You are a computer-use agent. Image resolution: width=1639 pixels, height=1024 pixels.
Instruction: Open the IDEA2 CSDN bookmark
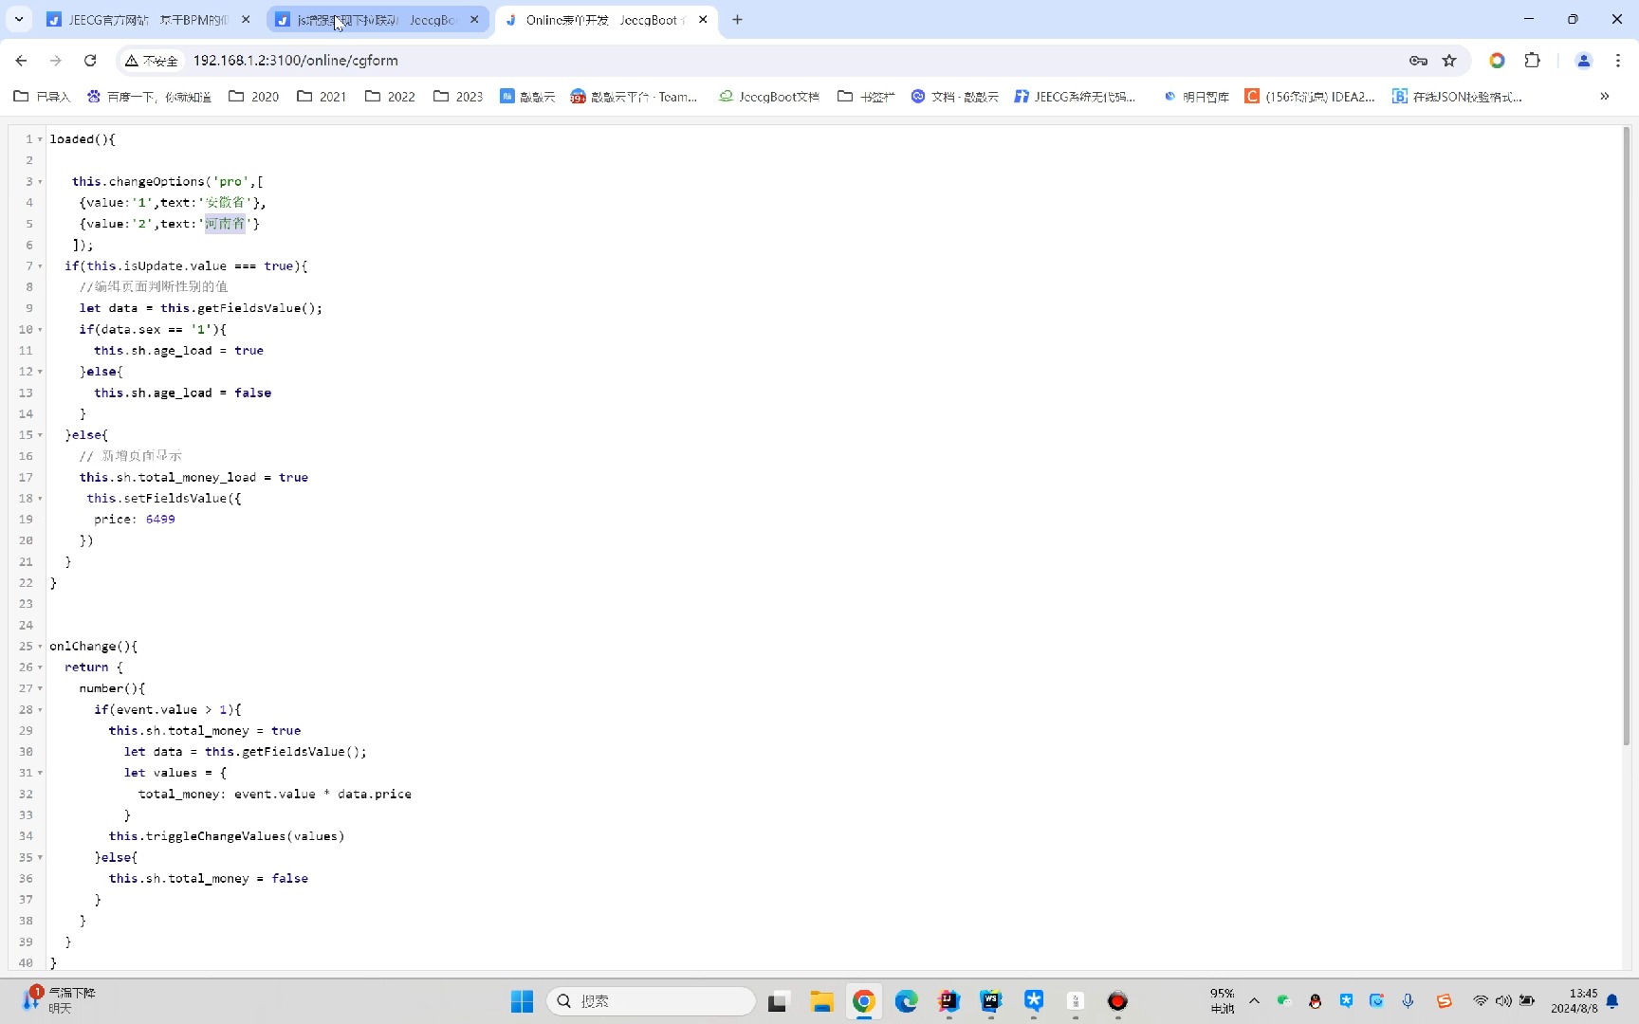[1310, 96]
